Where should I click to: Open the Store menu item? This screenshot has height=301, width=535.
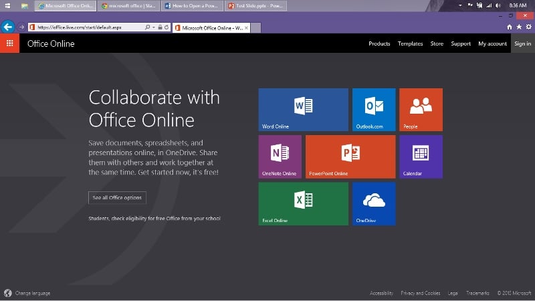tap(437, 43)
